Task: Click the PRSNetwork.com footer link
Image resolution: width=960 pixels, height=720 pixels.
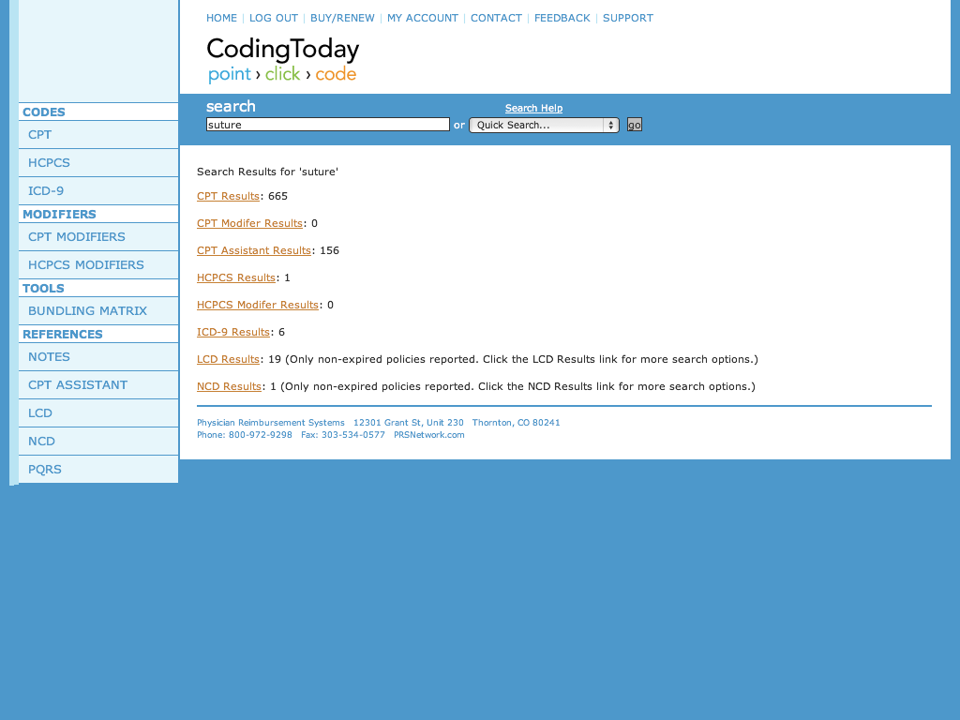Action: coord(429,435)
